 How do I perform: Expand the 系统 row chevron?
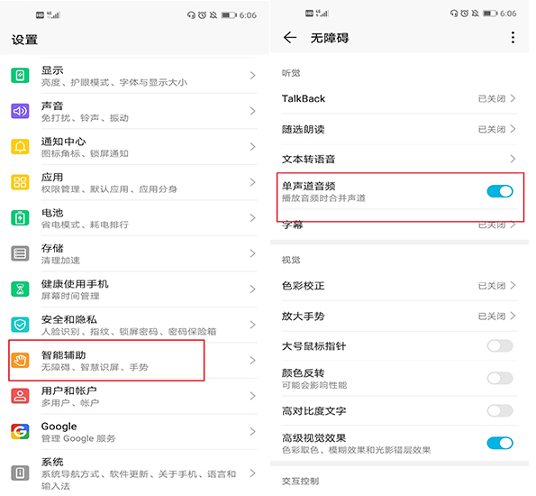click(x=252, y=473)
